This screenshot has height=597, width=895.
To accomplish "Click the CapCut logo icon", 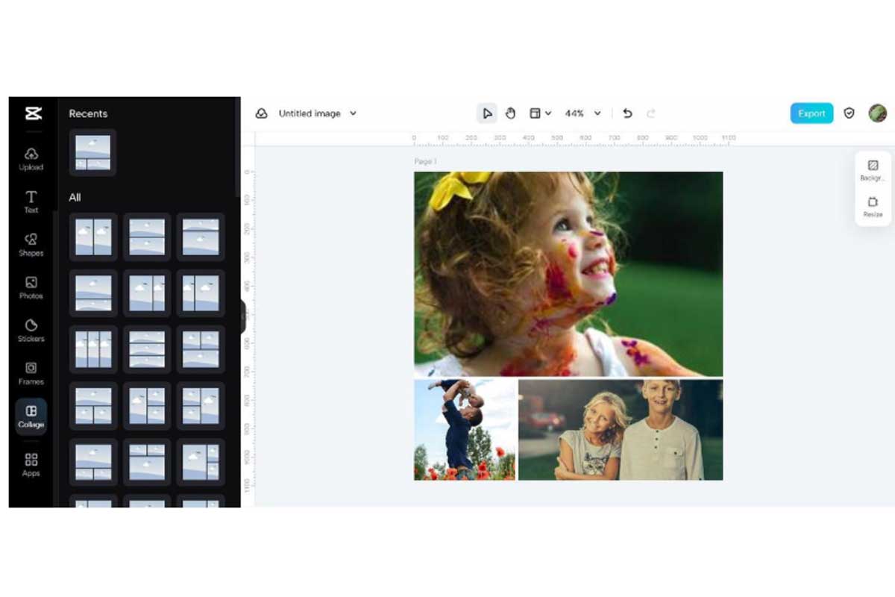I will point(33,113).
